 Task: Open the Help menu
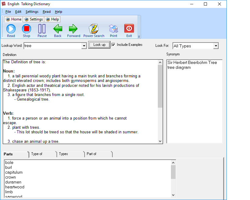(x=59, y=12)
